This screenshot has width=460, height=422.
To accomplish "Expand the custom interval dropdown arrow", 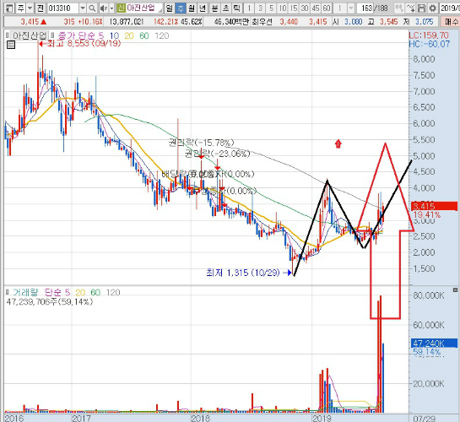I will tap(351, 8).
